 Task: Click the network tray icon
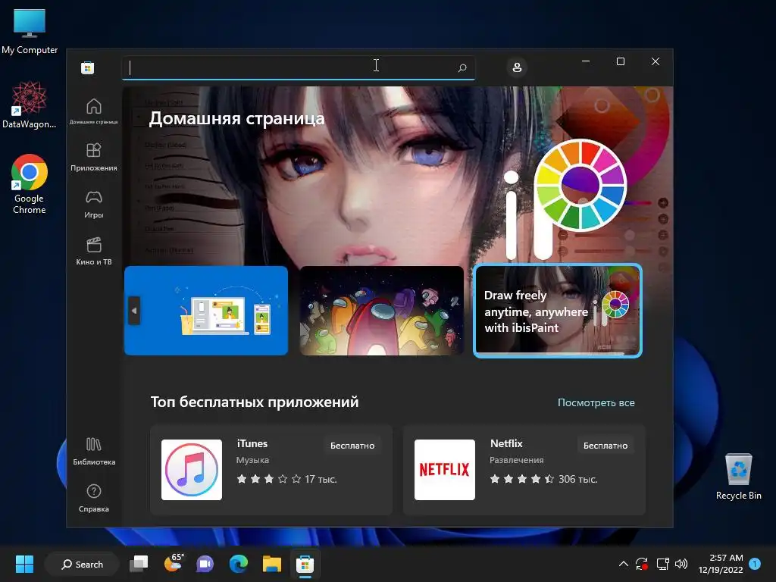662,564
